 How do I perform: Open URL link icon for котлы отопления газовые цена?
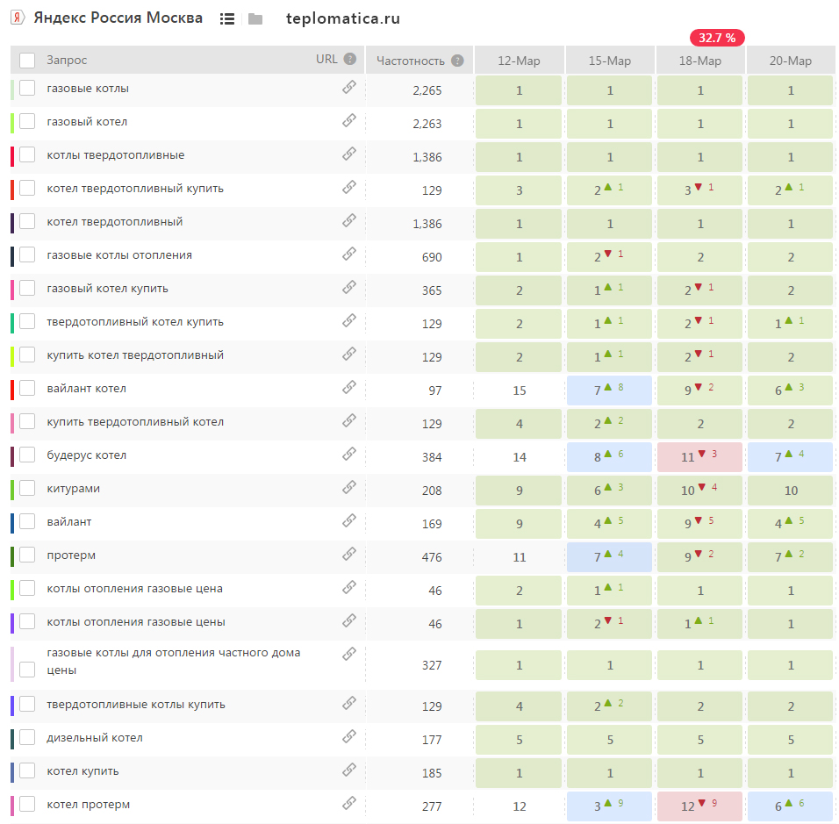[349, 587]
